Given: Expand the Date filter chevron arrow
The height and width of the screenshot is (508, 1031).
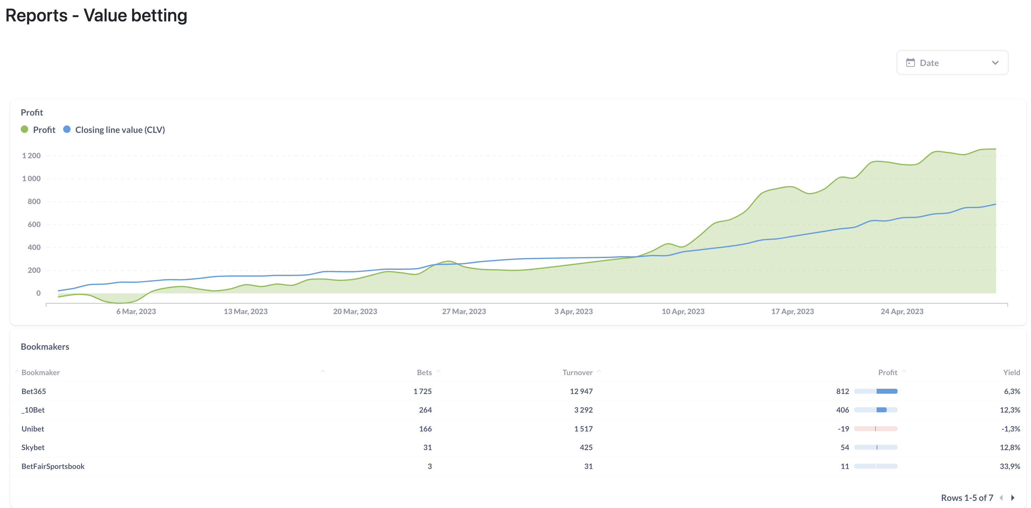Looking at the screenshot, I should click(995, 63).
